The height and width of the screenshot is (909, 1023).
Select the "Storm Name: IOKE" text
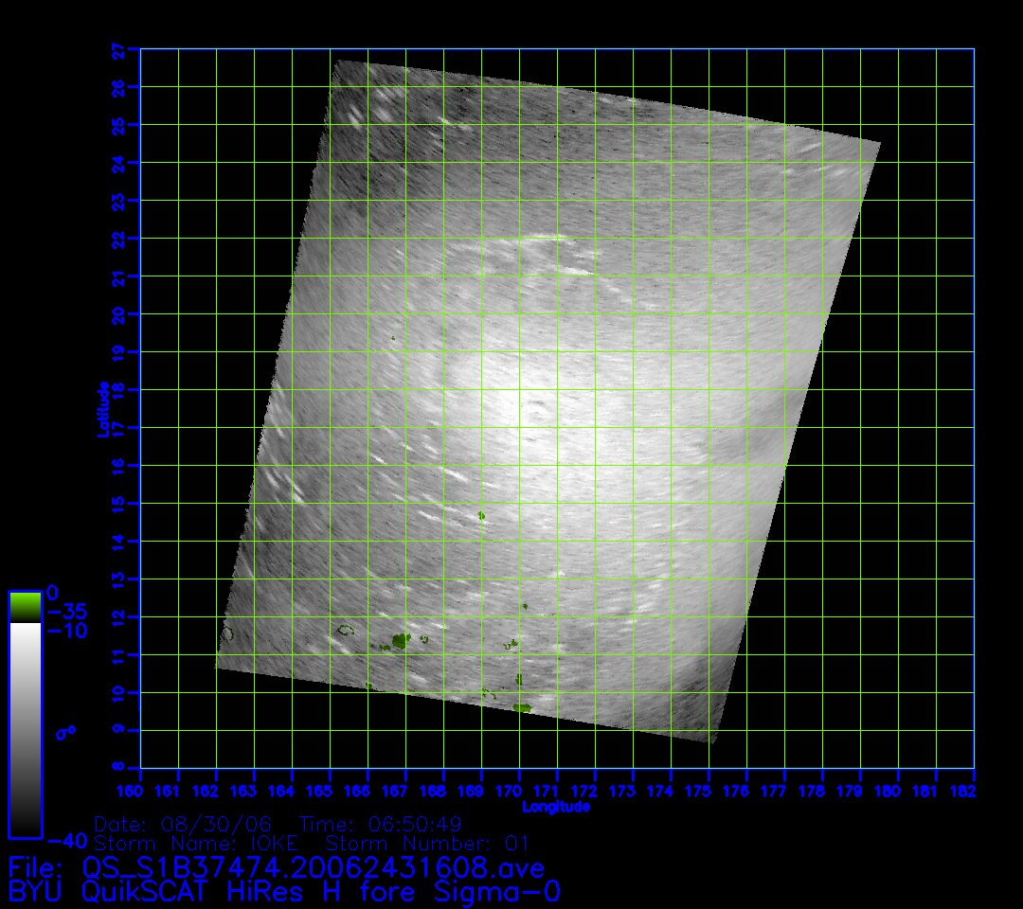tap(196, 843)
